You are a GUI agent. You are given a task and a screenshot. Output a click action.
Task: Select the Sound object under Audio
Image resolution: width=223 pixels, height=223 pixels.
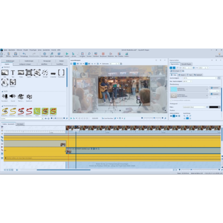pyautogui.click(x=13, y=96)
